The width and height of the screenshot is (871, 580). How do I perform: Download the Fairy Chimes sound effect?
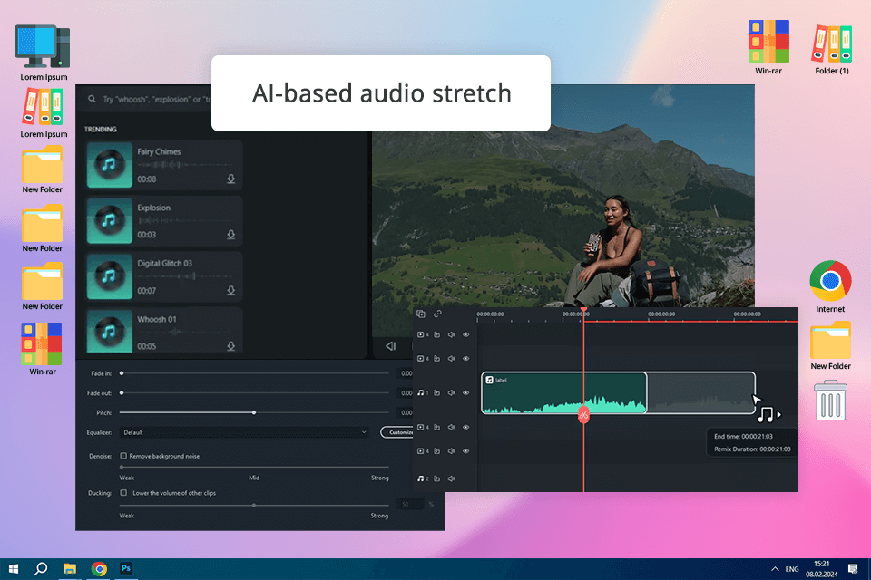click(231, 179)
